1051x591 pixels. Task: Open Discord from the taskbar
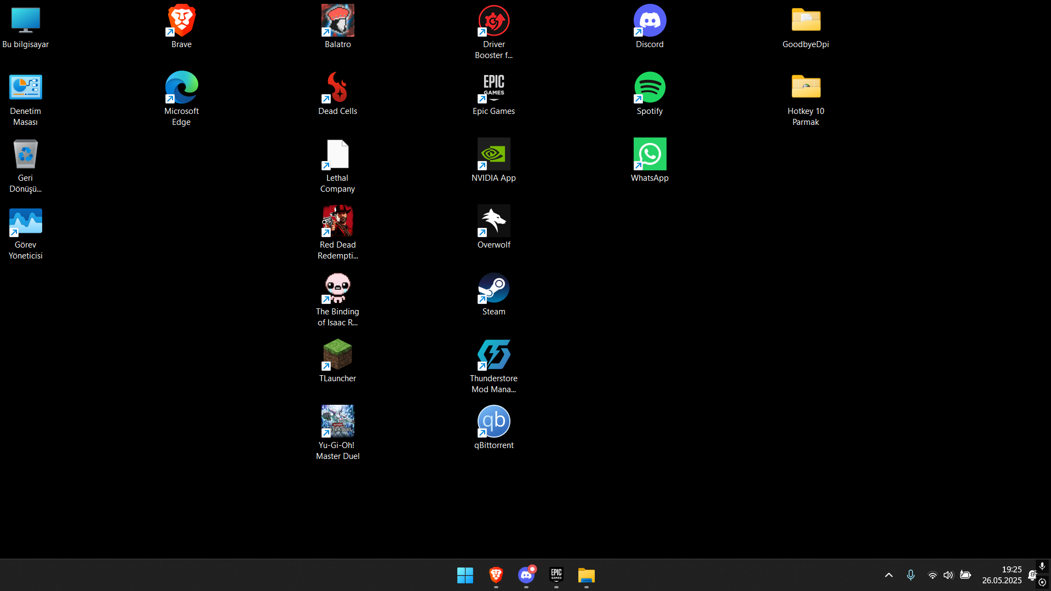526,575
